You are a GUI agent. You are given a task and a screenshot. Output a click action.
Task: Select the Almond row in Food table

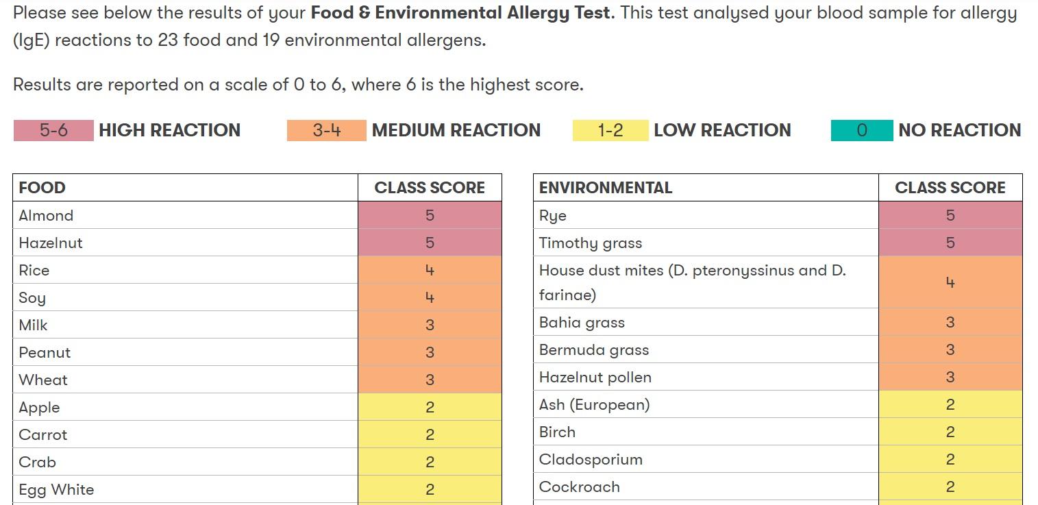click(257, 215)
